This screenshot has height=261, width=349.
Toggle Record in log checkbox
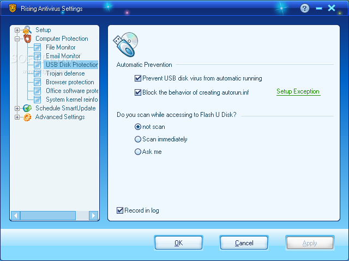tap(120, 210)
